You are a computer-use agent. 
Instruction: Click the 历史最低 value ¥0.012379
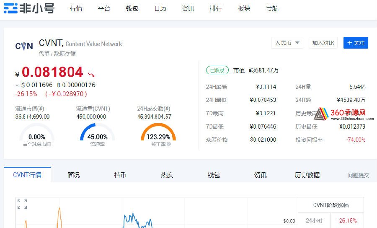pyautogui.click(x=352, y=127)
